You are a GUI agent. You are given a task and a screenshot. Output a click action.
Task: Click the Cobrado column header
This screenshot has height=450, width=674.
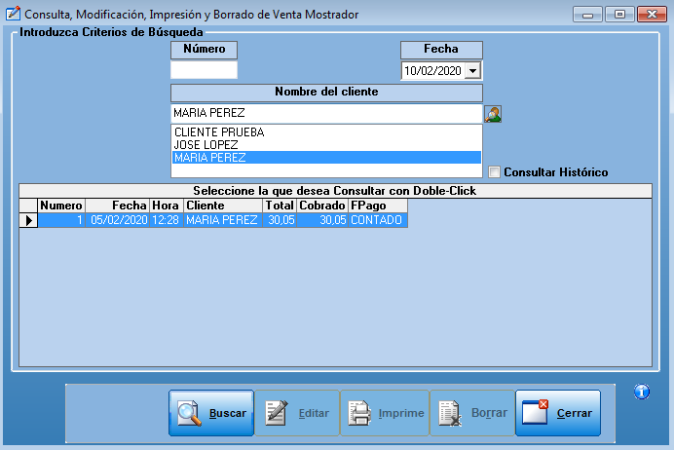[x=322, y=206]
